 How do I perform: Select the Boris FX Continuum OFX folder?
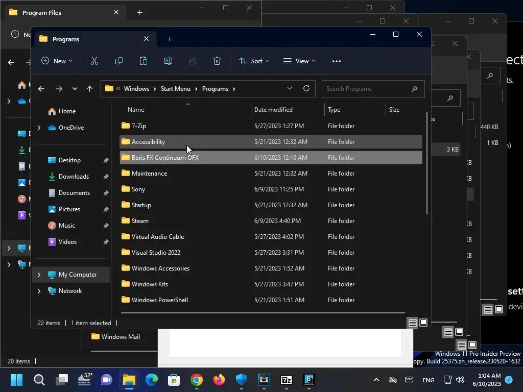[x=271, y=158]
